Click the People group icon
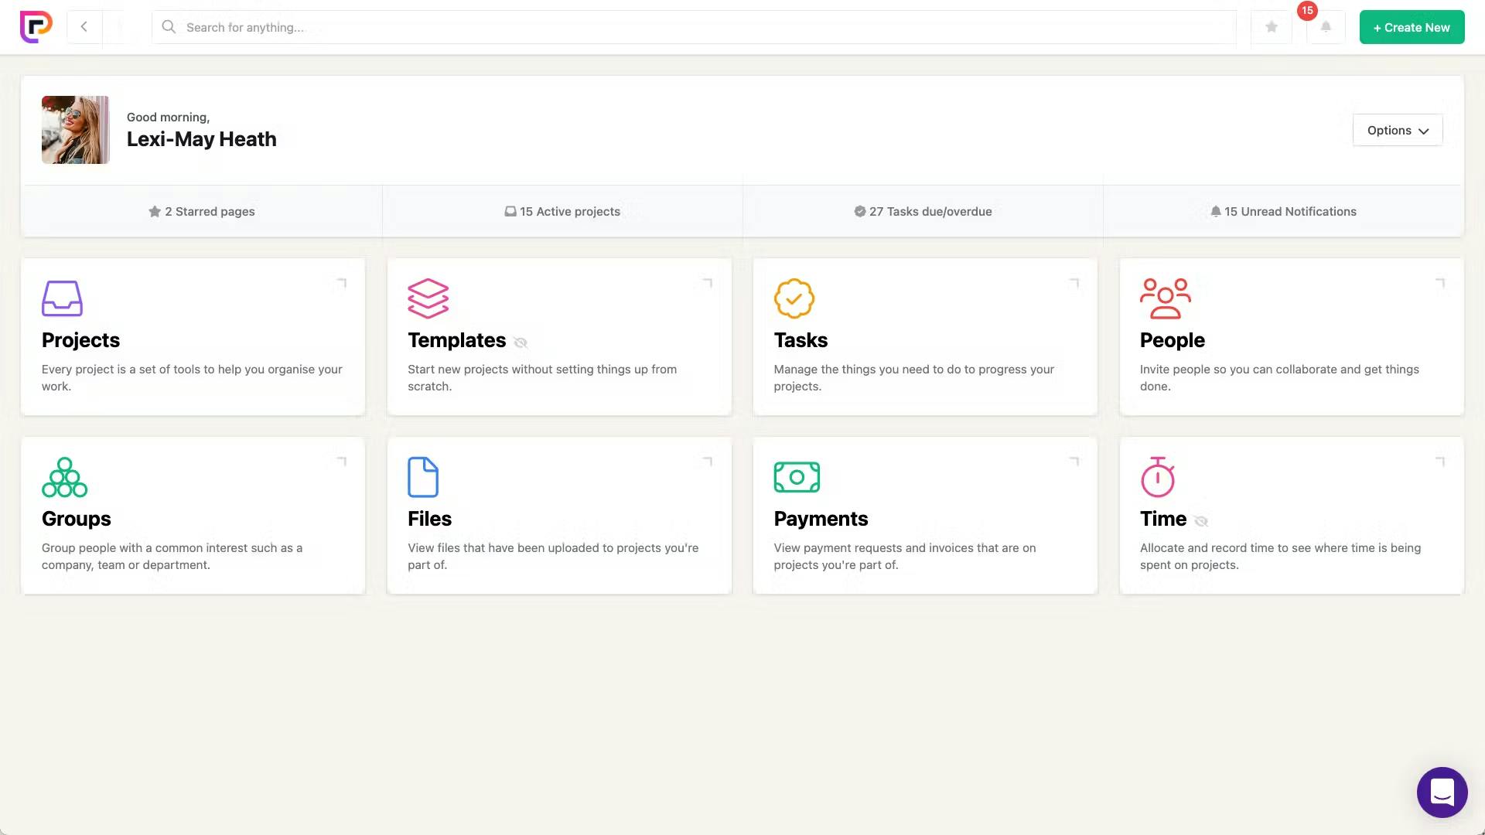The width and height of the screenshot is (1485, 835). click(1166, 298)
